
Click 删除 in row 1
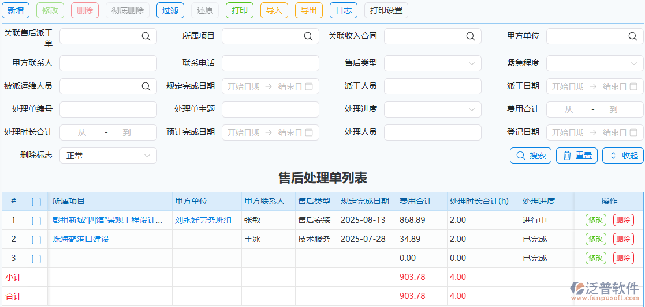(x=624, y=220)
